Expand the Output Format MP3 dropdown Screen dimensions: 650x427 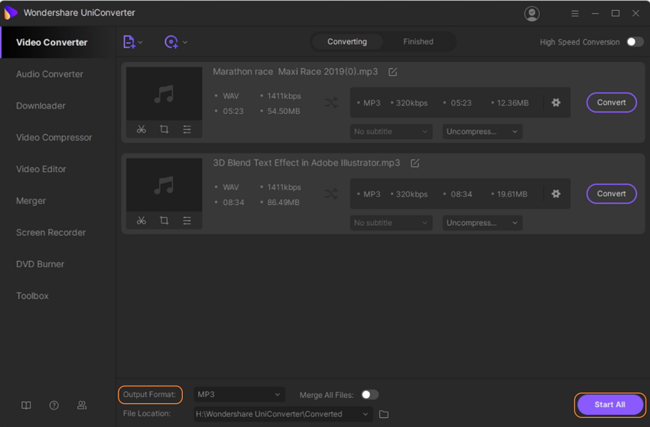click(239, 395)
